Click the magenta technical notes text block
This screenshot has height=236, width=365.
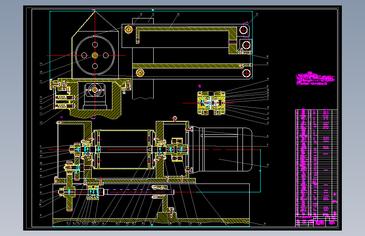coord(315,79)
